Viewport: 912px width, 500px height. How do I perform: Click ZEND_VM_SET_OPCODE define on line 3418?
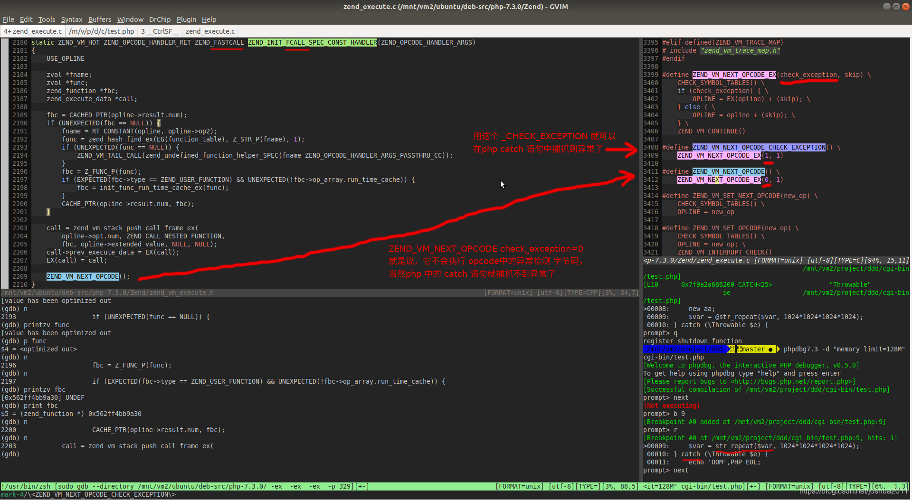(727, 228)
